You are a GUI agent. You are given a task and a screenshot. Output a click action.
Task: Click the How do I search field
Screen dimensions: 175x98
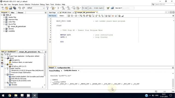[x=128, y=8]
